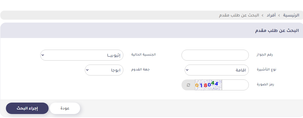Click the captcha image showing 18044
Viewport: 303px width, 118px height.
coord(208,85)
